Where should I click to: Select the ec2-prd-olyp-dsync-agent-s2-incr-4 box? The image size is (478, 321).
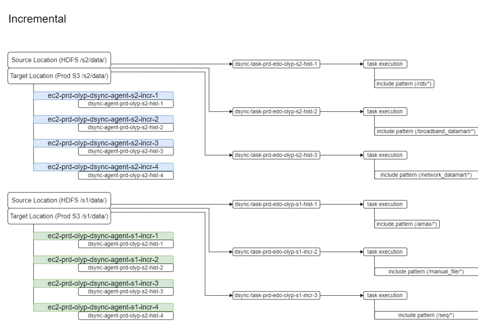click(103, 167)
